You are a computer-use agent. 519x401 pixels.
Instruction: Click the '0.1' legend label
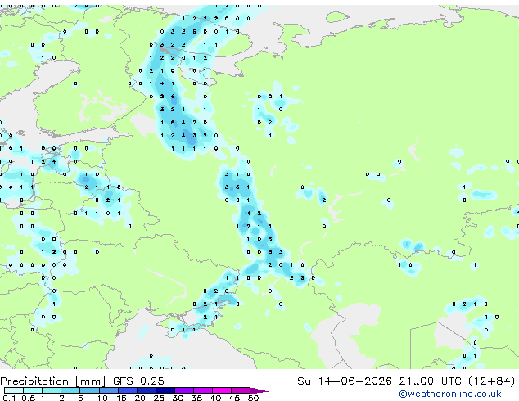(x=9, y=398)
